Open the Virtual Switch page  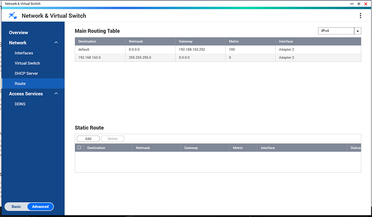[27, 63]
